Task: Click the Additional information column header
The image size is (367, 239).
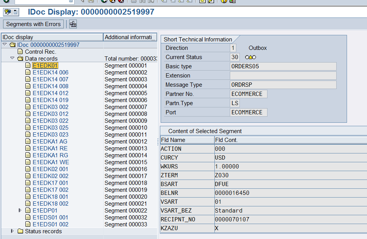Action: [130, 37]
